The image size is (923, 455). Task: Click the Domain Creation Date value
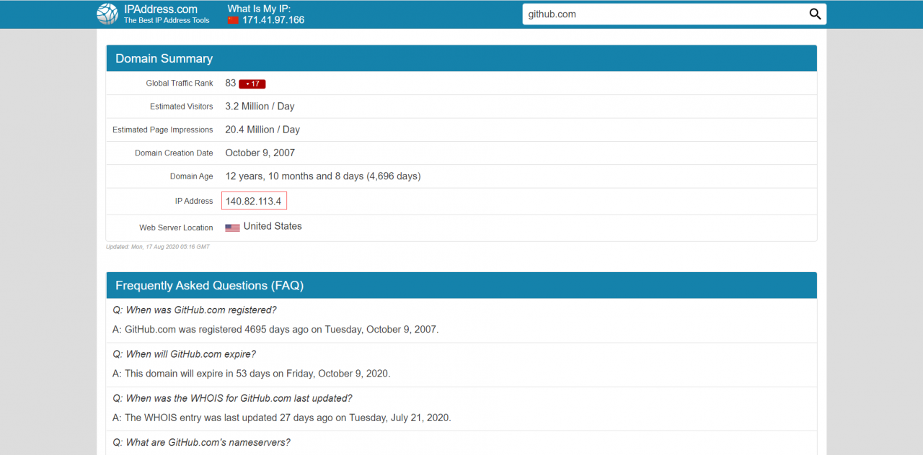[260, 153]
